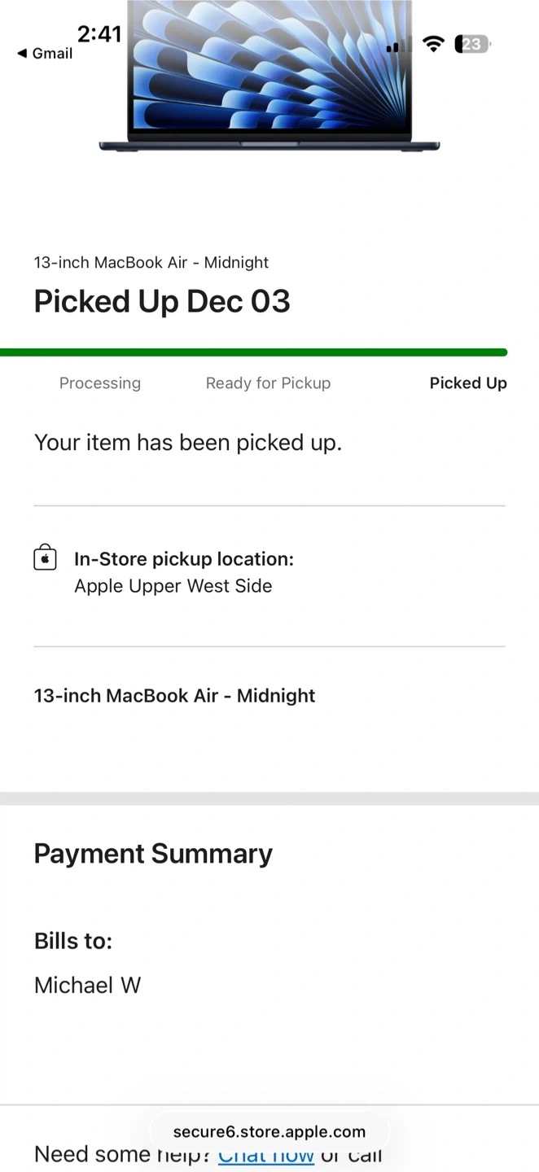This screenshot has width=539, height=1172.
Task: Tap the Michael W billing name
Action: [x=87, y=986]
